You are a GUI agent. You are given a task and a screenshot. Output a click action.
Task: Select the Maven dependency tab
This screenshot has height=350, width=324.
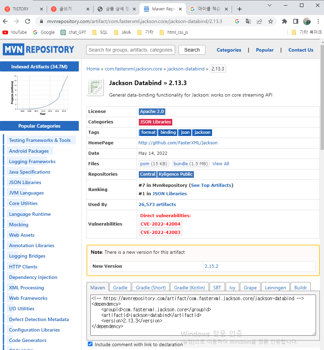point(98,288)
